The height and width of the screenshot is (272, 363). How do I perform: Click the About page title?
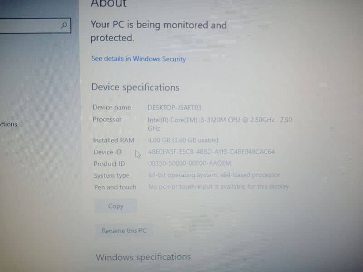coord(108,3)
